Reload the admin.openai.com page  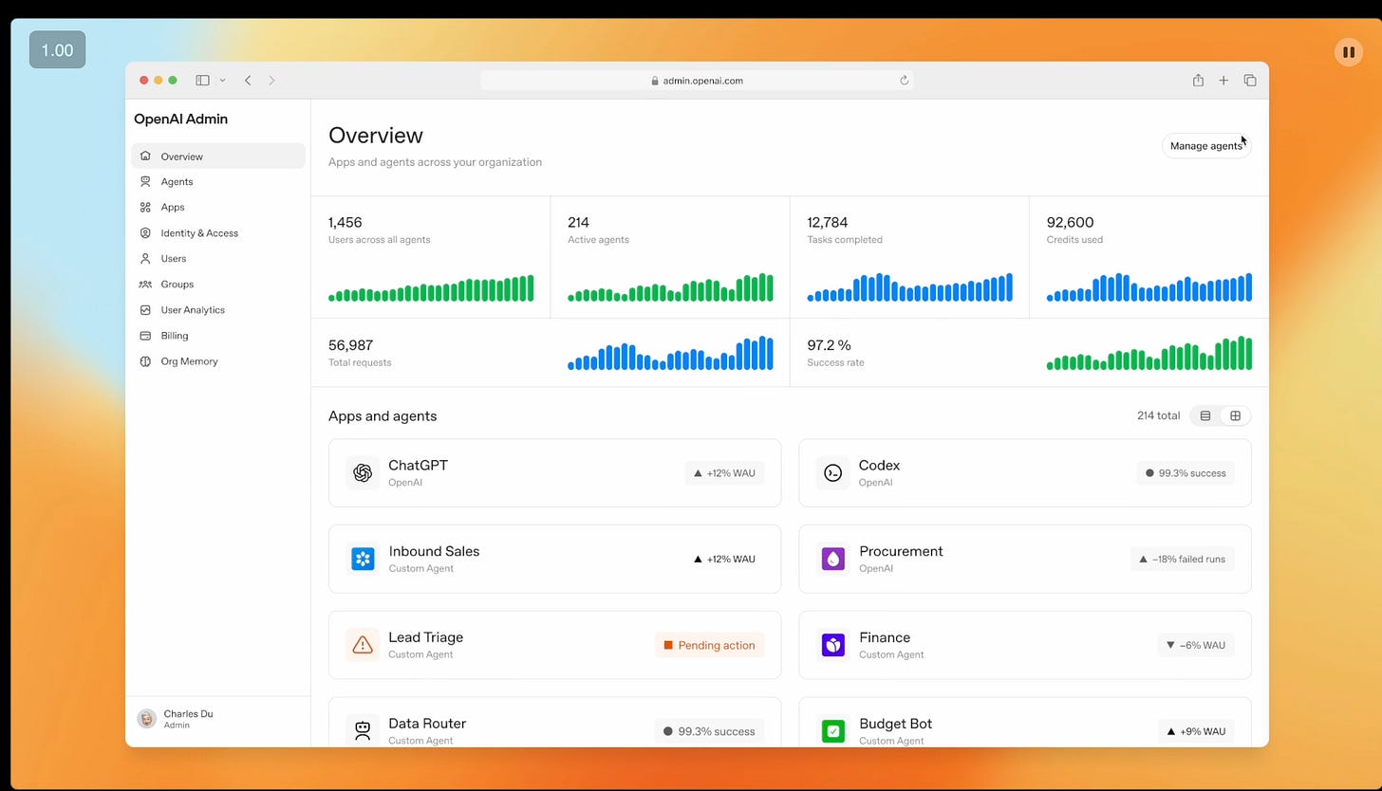pyautogui.click(x=905, y=81)
